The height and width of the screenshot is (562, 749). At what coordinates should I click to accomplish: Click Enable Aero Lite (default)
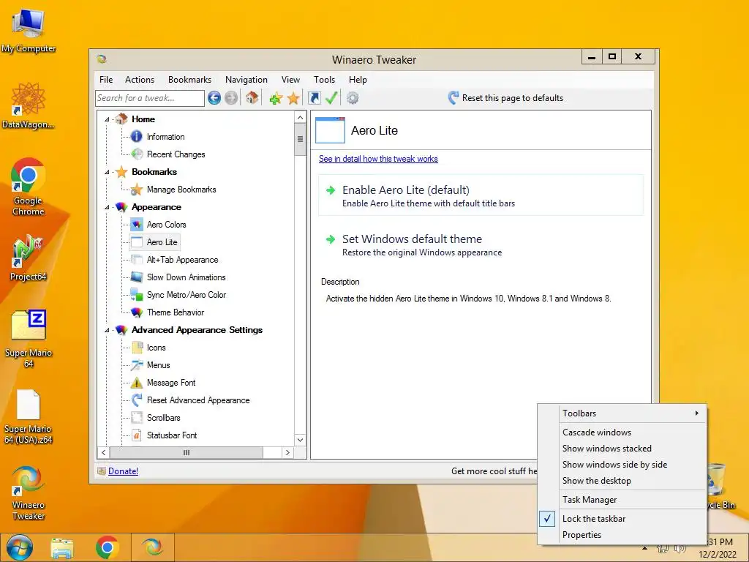pos(481,196)
